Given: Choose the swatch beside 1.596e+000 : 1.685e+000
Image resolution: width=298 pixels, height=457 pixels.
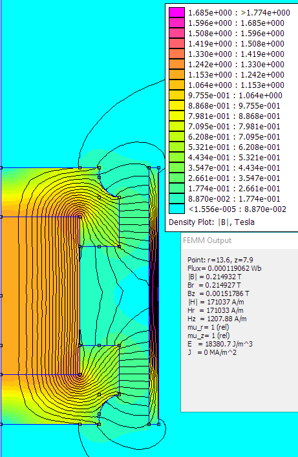Looking at the screenshot, I should click(176, 23).
